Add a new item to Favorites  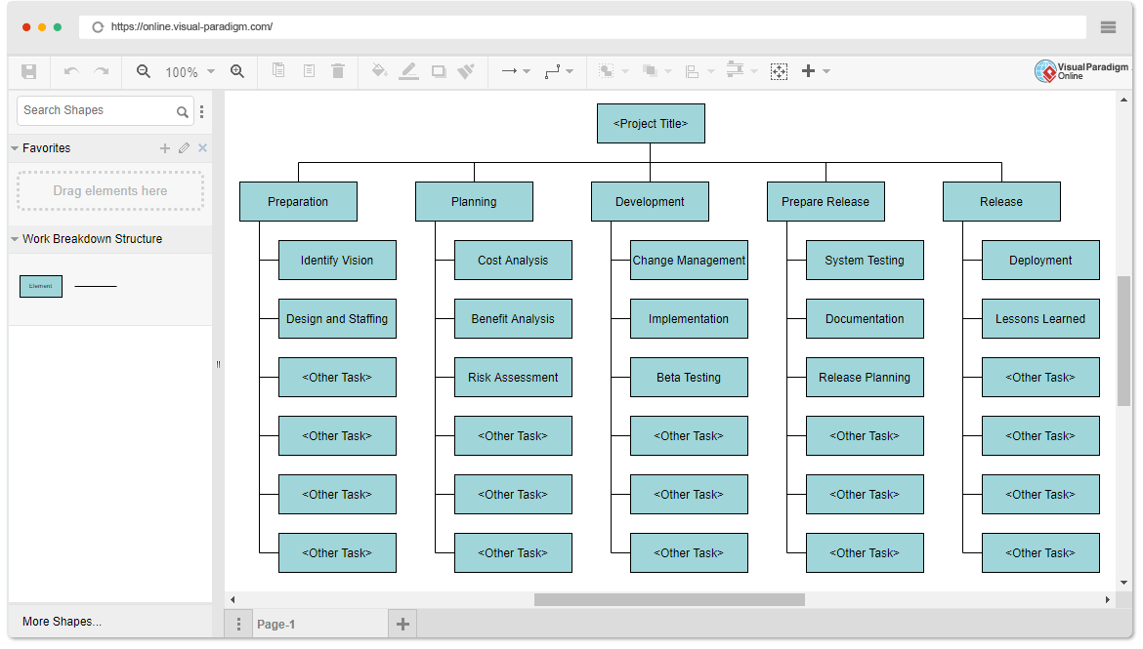(165, 148)
